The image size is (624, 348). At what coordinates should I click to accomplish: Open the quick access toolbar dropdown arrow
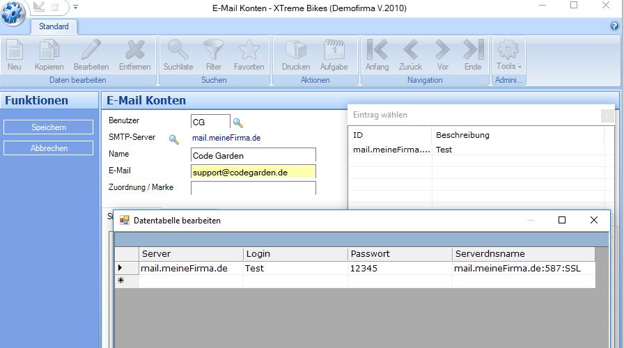coord(75,8)
